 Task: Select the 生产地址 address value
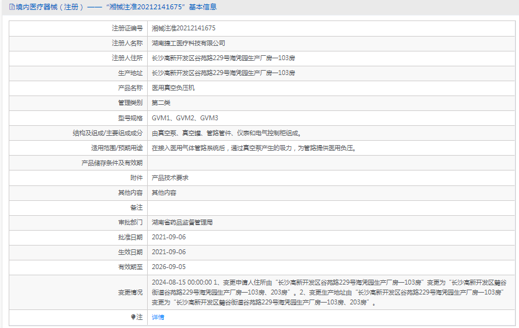coord(223,73)
